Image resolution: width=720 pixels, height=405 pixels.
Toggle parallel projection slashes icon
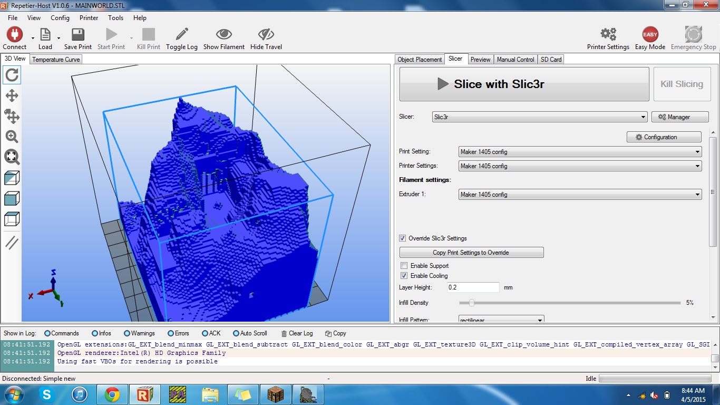click(12, 243)
